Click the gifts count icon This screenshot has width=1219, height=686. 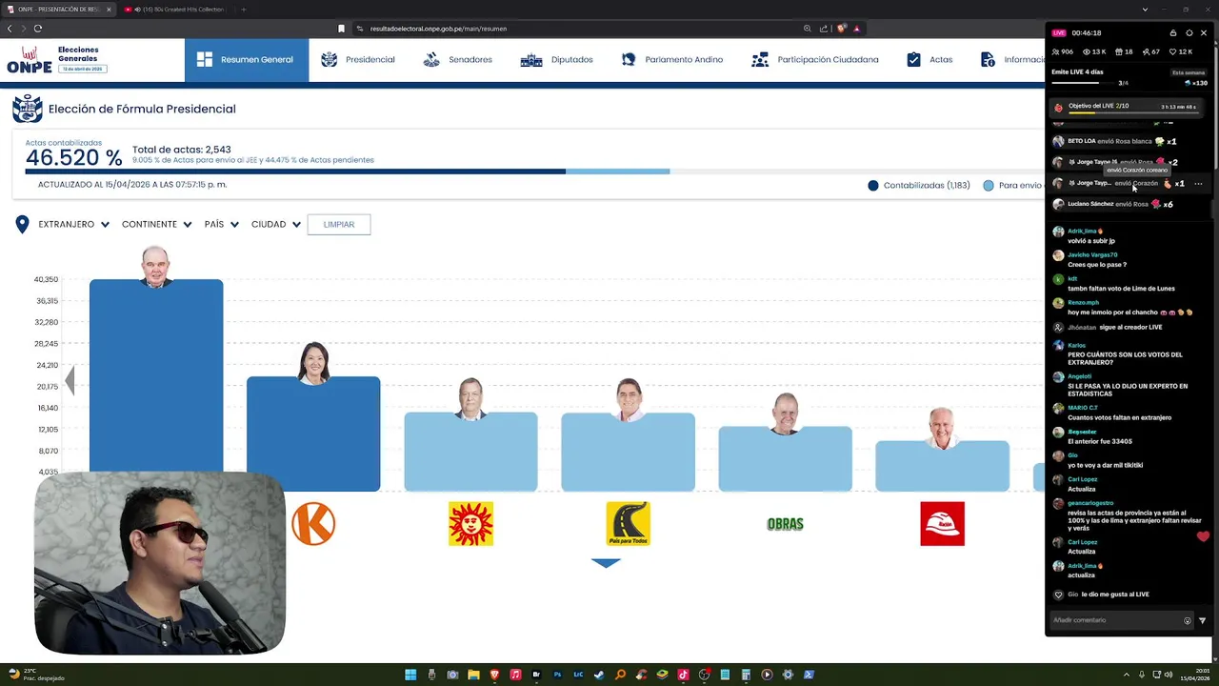[1121, 51]
